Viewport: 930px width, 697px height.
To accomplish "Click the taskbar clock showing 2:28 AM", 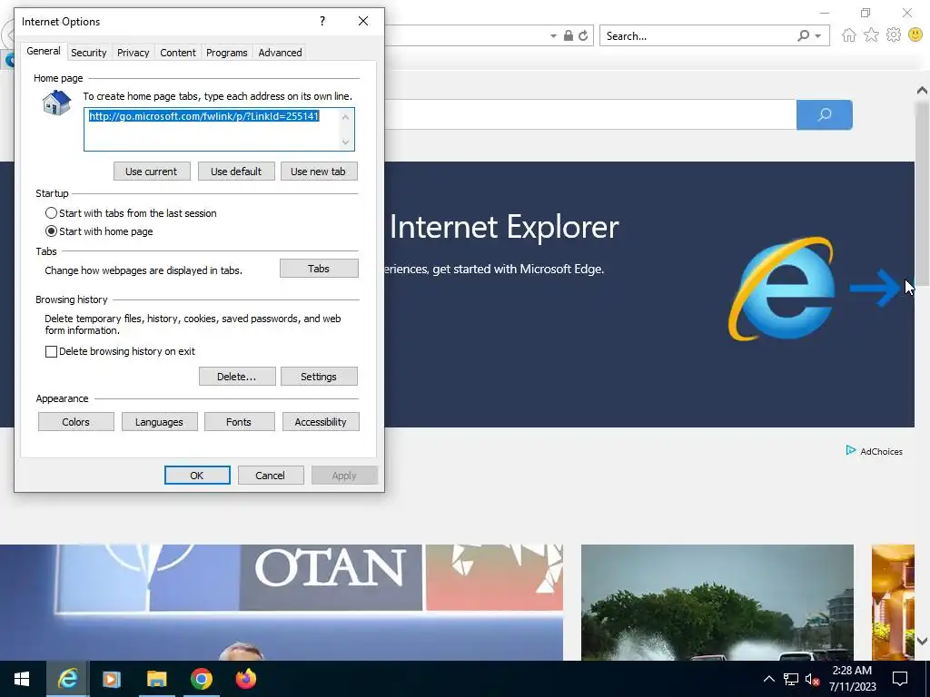I will point(852,679).
